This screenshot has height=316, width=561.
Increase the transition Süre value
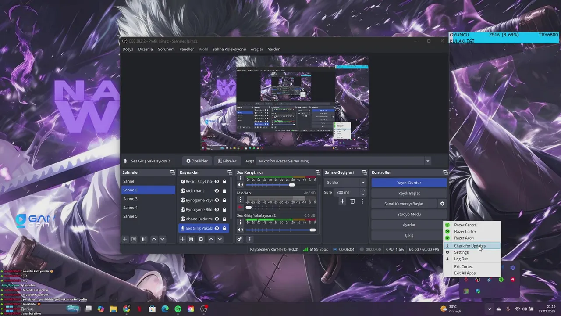click(x=363, y=190)
